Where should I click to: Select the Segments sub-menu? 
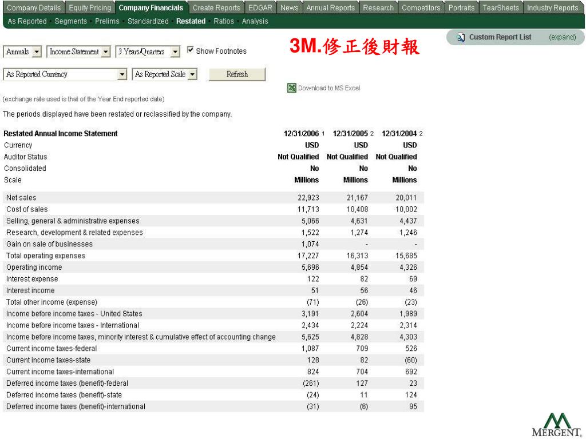[x=70, y=21]
